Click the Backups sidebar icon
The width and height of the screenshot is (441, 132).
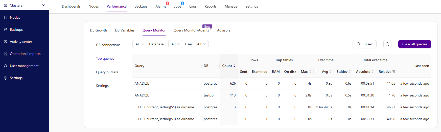[6, 29]
